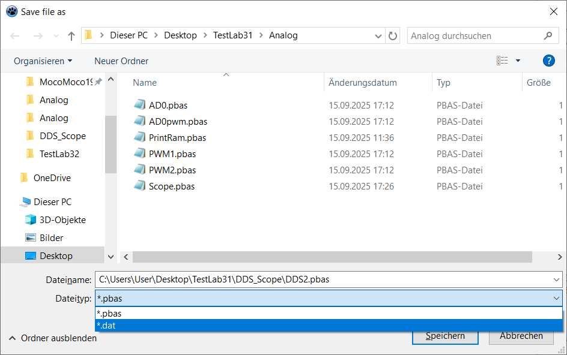Click the refresh icon in address bar
The image size is (567, 355).
[393, 36]
